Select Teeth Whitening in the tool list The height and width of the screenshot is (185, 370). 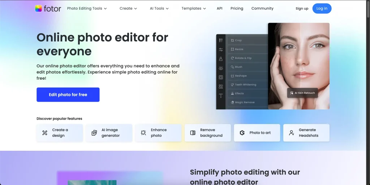(248, 84)
